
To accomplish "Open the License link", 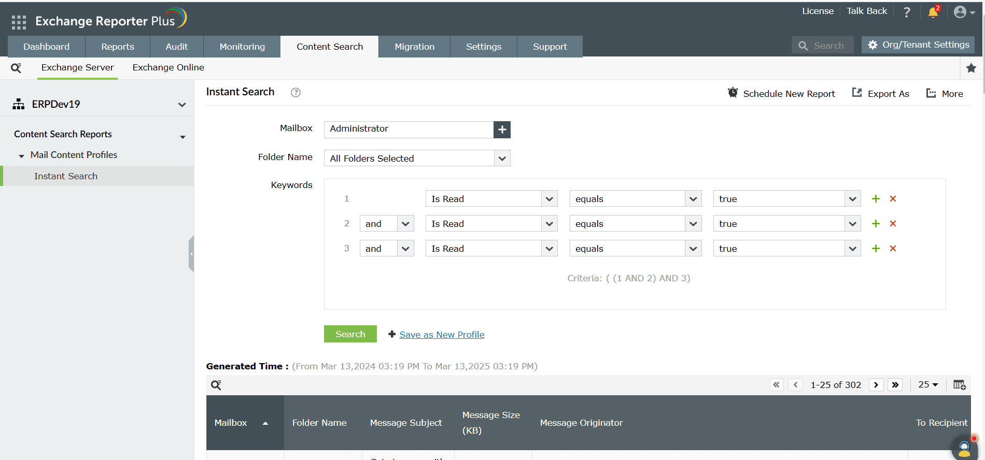I will click(x=818, y=11).
